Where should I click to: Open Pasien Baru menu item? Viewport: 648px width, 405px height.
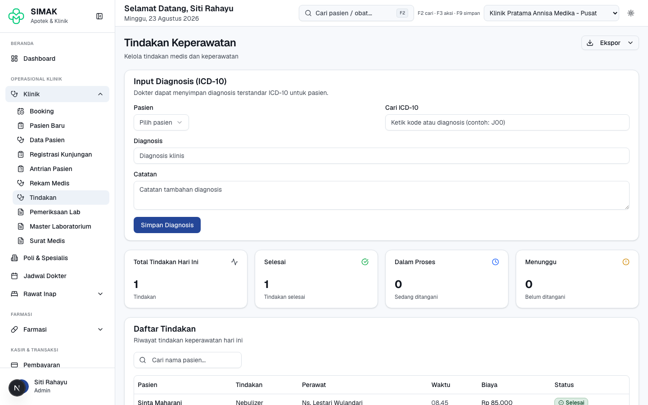(61, 126)
